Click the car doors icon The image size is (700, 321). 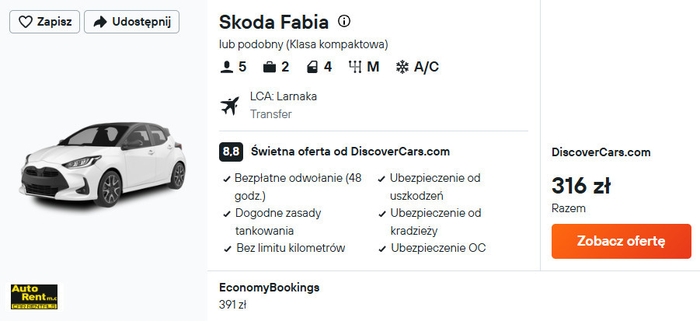click(x=311, y=67)
